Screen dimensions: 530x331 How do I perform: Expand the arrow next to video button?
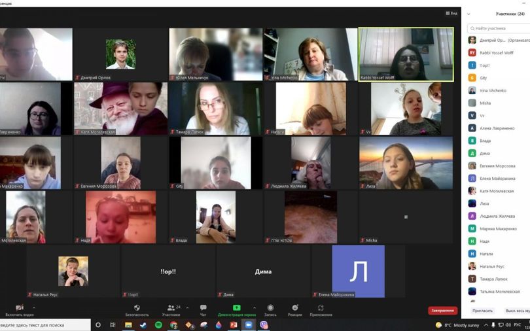click(x=34, y=307)
